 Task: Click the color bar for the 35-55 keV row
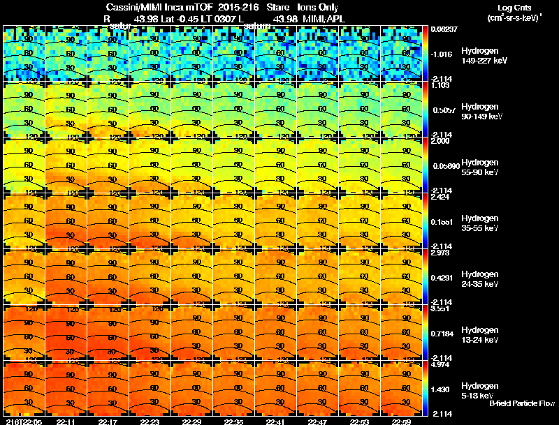coord(425,221)
